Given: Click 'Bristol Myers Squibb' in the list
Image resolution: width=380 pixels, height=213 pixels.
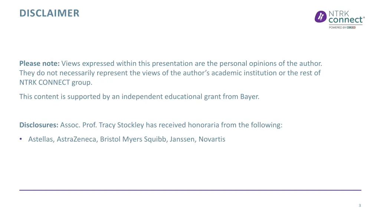Looking at the screenshot, I should click(133, 139).
